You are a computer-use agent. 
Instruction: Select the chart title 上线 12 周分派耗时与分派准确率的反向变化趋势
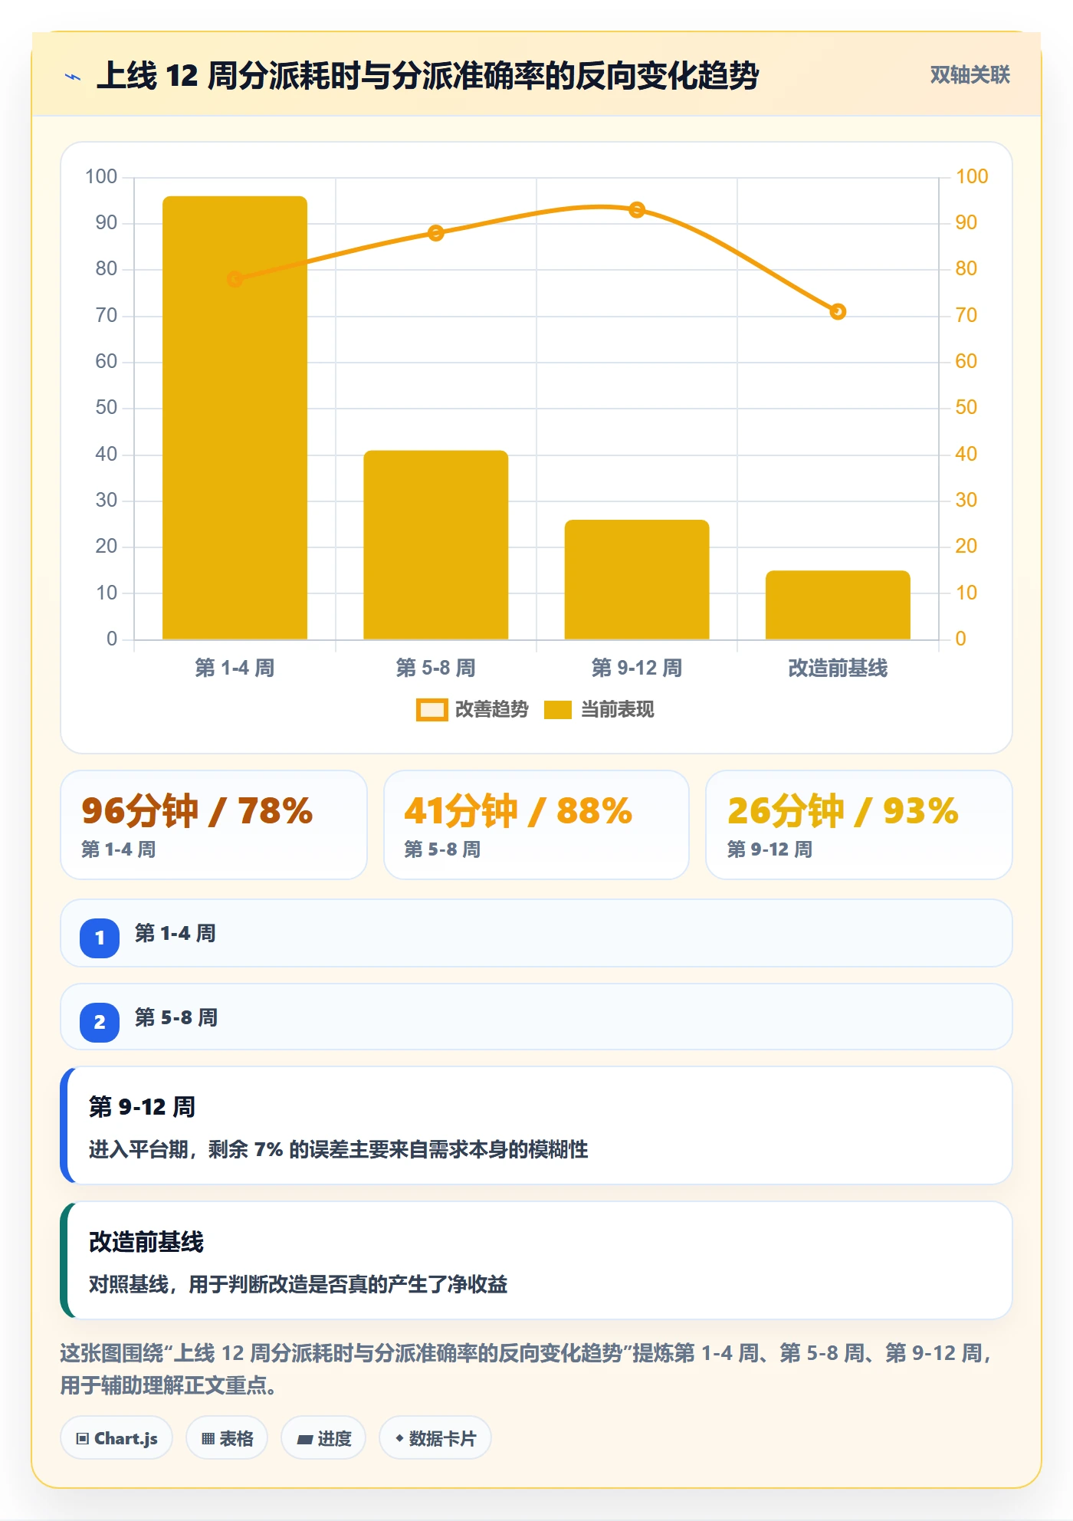pos(427,75)
